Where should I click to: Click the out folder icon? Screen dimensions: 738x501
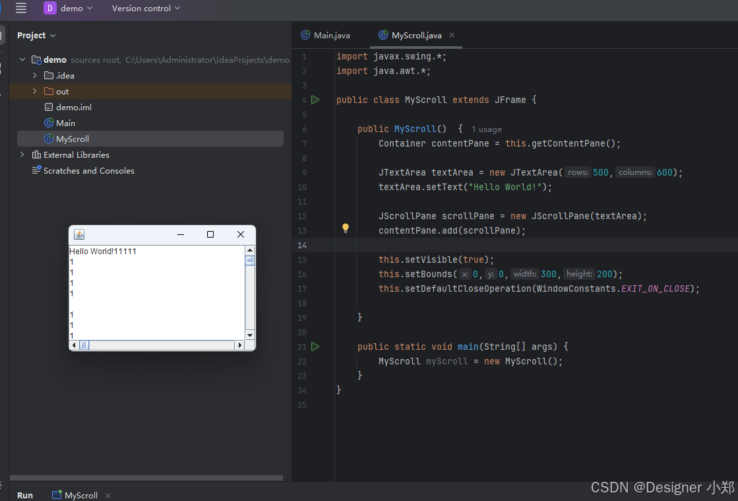pyautogui.click(x=49, y=91)
